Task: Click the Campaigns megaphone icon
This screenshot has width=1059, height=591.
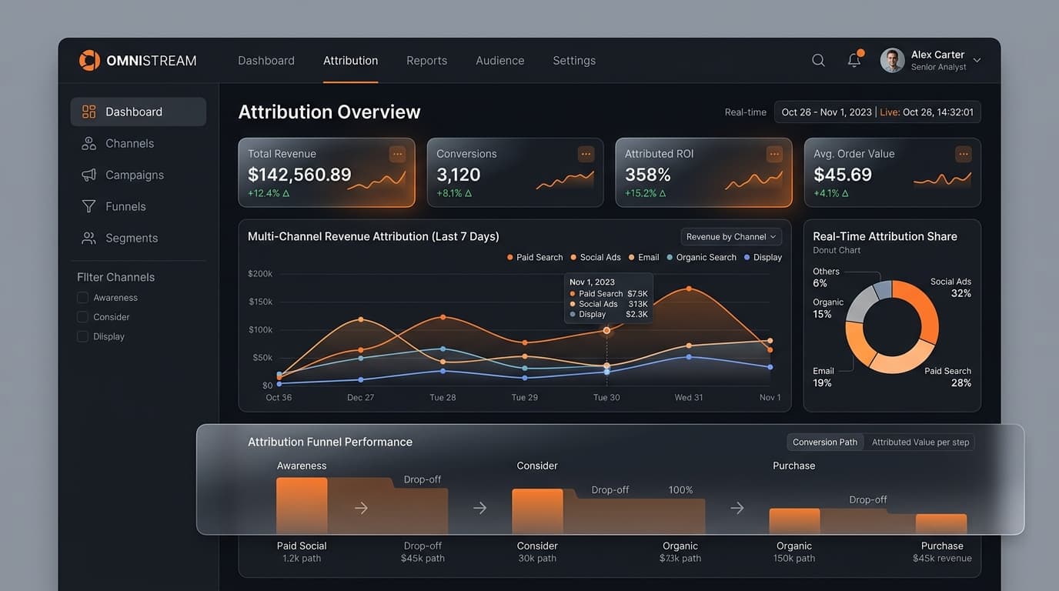Action: click(x=89, y=175)
